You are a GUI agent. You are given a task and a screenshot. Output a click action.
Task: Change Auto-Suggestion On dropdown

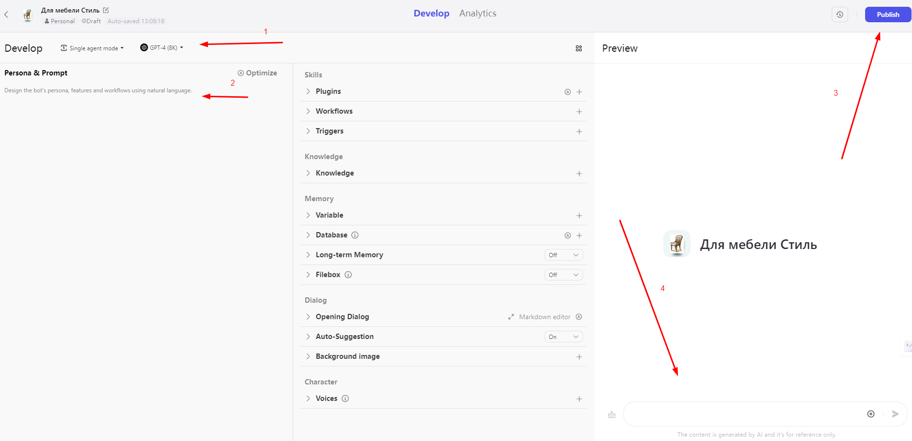[x=564, y=337]
